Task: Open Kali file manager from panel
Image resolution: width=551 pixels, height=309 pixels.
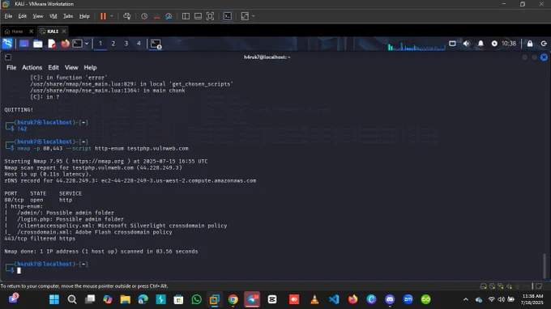Action: tap(37, 44)
